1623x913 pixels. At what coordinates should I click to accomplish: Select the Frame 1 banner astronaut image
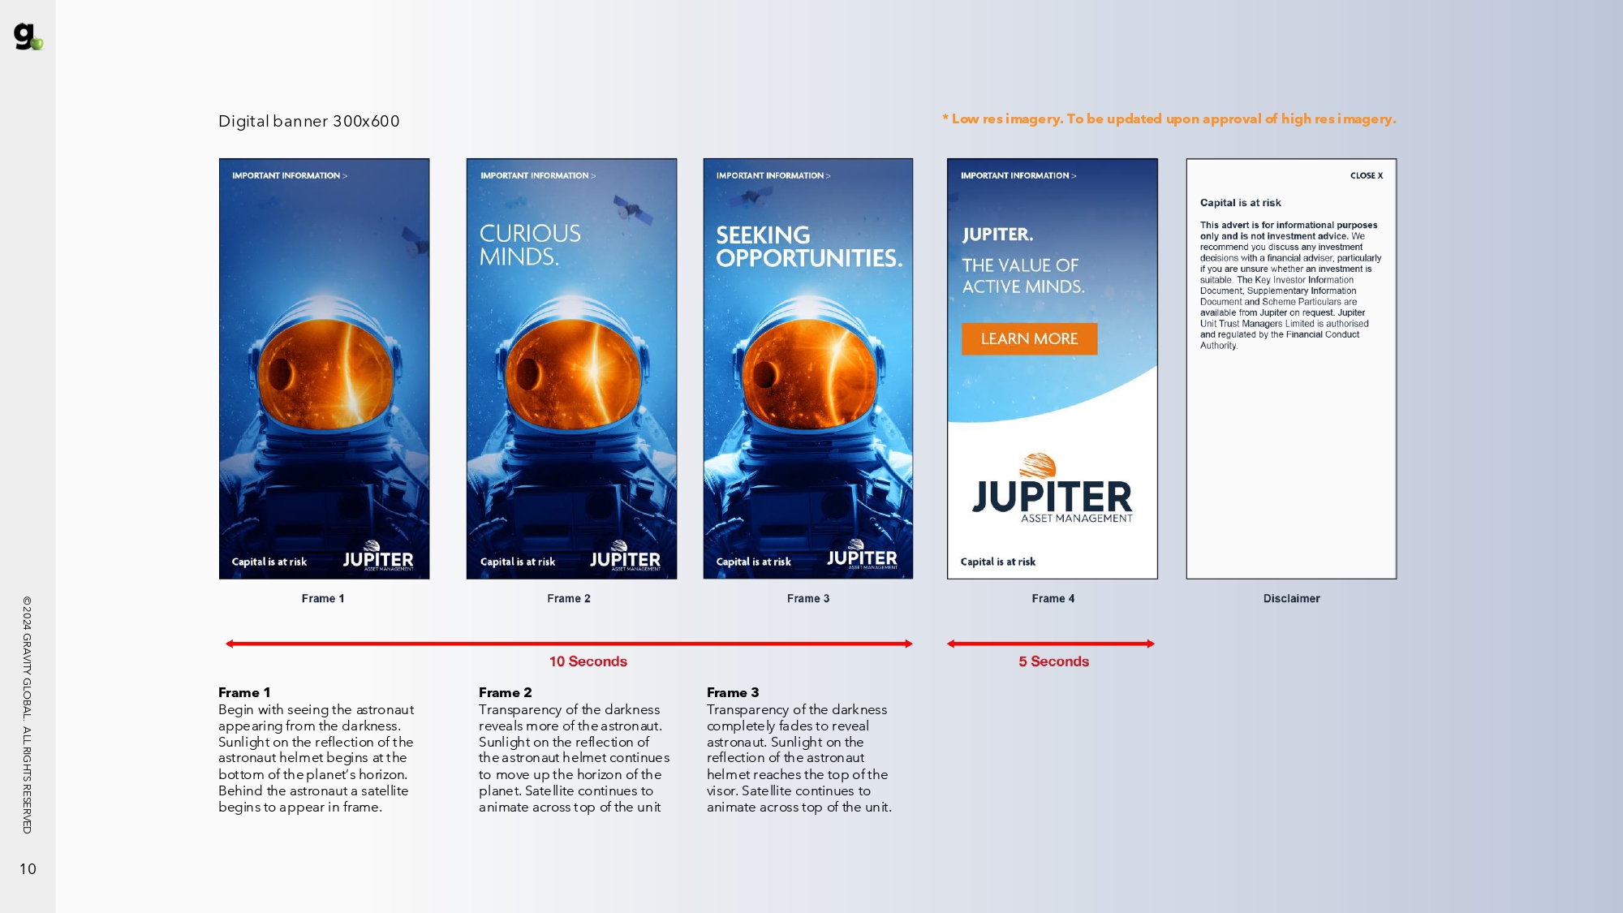(x=324, y=368)
